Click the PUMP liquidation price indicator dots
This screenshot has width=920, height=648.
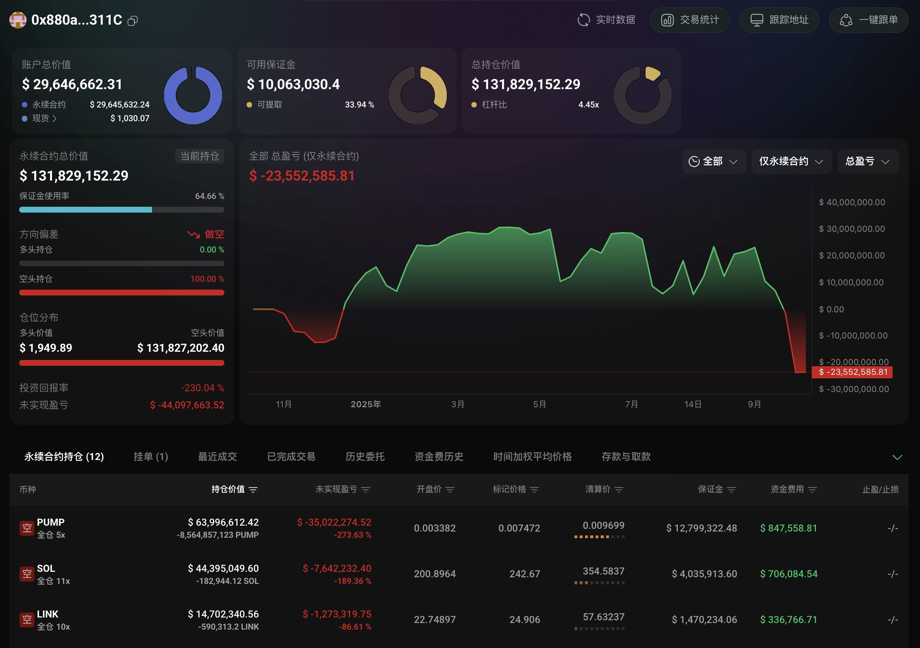pos(599,537)
